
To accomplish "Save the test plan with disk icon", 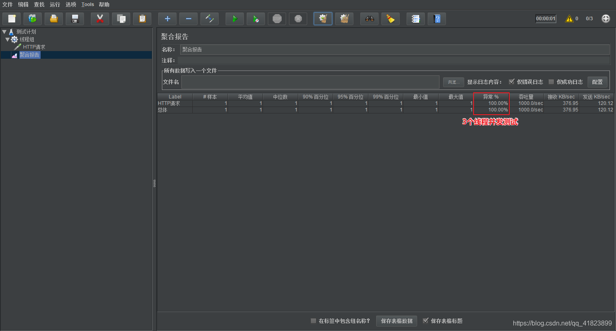I will (75, 19).
